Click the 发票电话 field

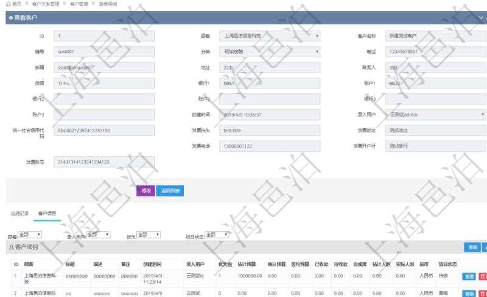point(270,146)
